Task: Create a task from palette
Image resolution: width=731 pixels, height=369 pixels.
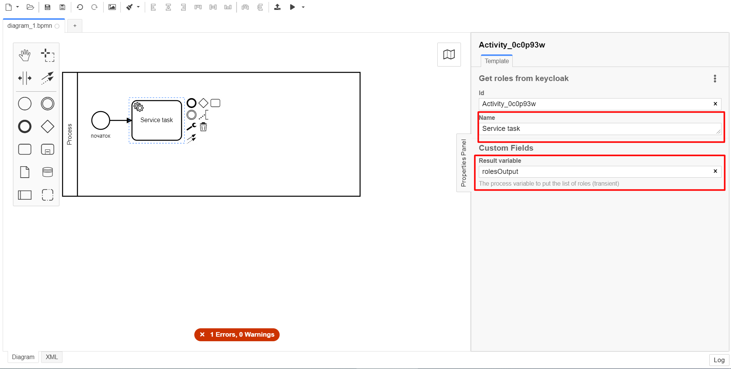Action: (x=25, y=149)
